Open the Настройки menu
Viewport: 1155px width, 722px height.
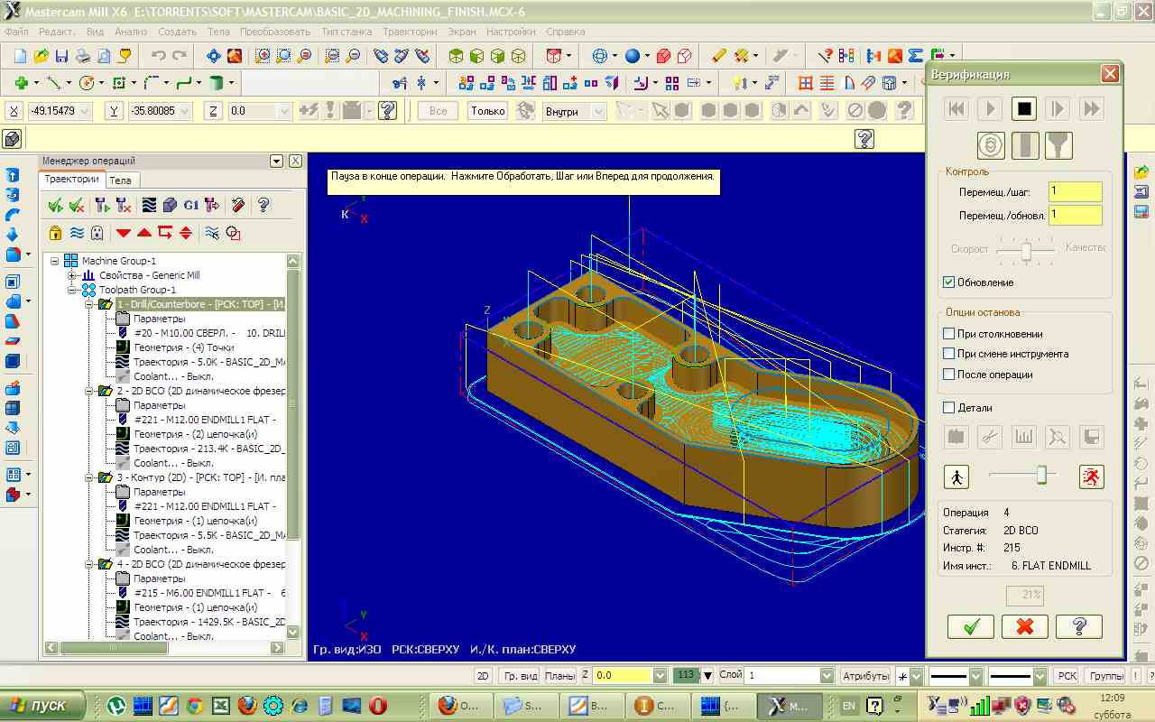point(511,32)
